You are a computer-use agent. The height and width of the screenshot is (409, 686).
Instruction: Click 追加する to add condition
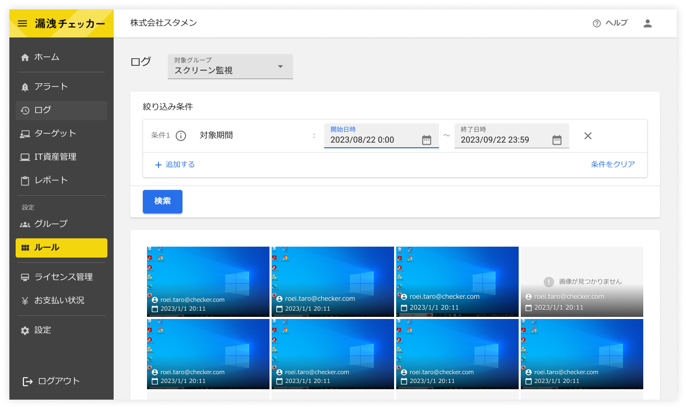175,164
